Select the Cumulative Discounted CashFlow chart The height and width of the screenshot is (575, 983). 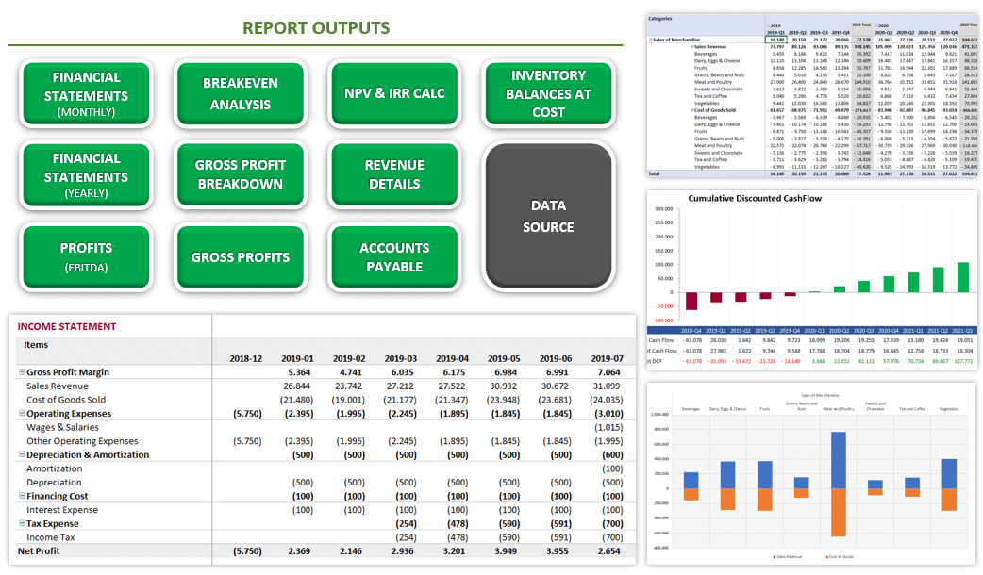(812, 280)
